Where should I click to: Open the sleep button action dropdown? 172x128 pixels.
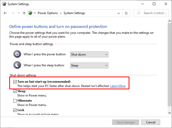tap(89, 65)
